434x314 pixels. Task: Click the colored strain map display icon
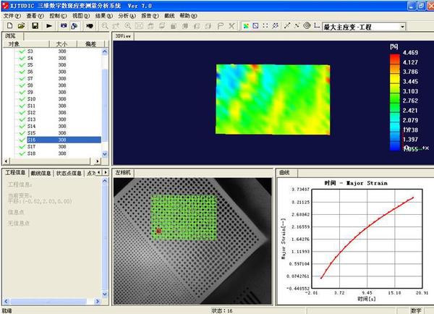pyautogui.click(x=246, y=26)
